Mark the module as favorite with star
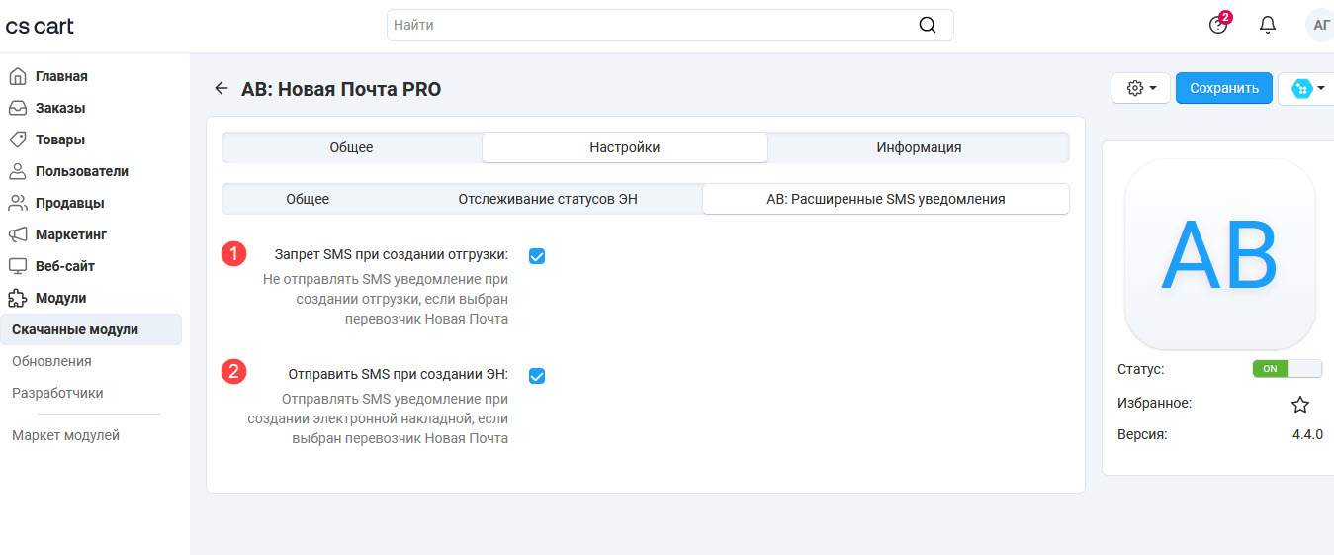The height and width of the screenshot is (555, 1334). (1300, 404)
